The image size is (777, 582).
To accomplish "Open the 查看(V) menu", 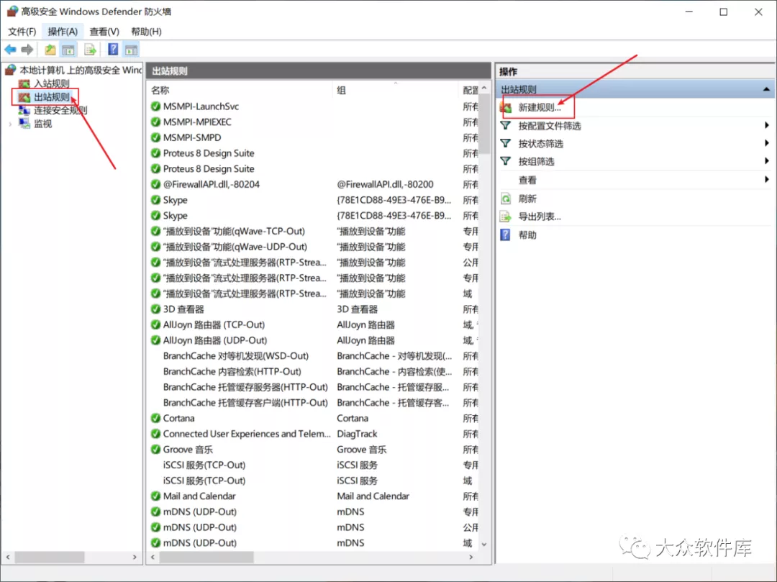I will [104, 32].
